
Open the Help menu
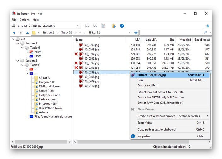pos(36,20)
